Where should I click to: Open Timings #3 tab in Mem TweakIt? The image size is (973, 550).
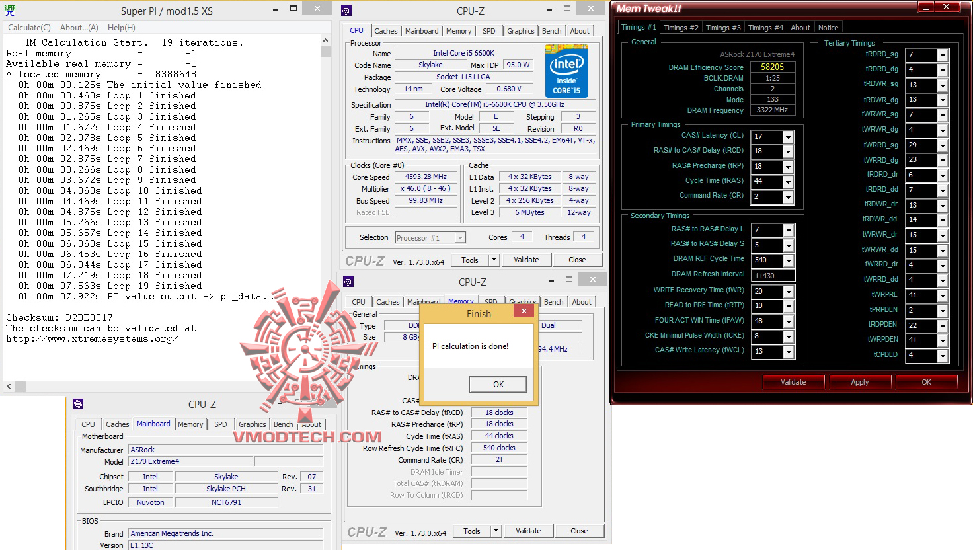click(x=723, y=28)
